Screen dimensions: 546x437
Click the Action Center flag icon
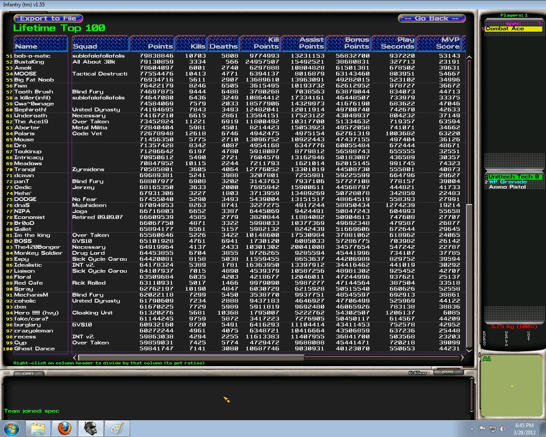click(482, 429)
